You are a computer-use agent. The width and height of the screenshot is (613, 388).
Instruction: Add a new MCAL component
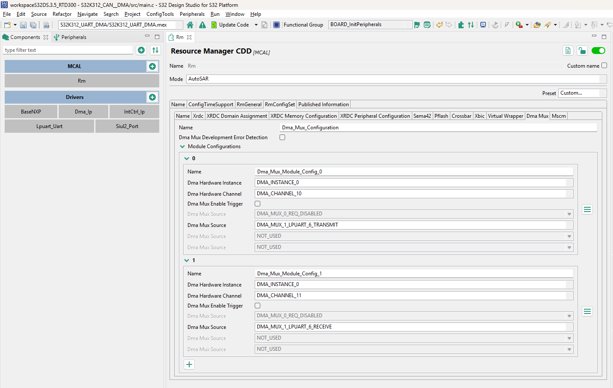[152, 66]
